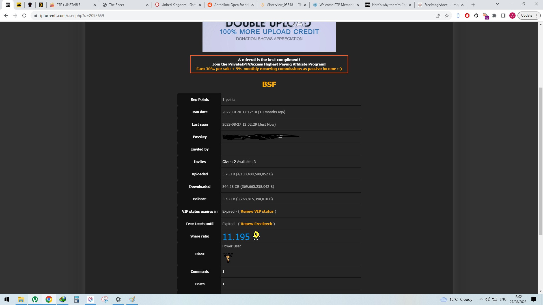Expand the tab search dropdown arrow

497,4
